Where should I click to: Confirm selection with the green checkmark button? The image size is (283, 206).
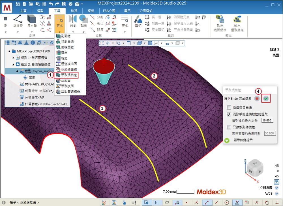tap(266, 99)
